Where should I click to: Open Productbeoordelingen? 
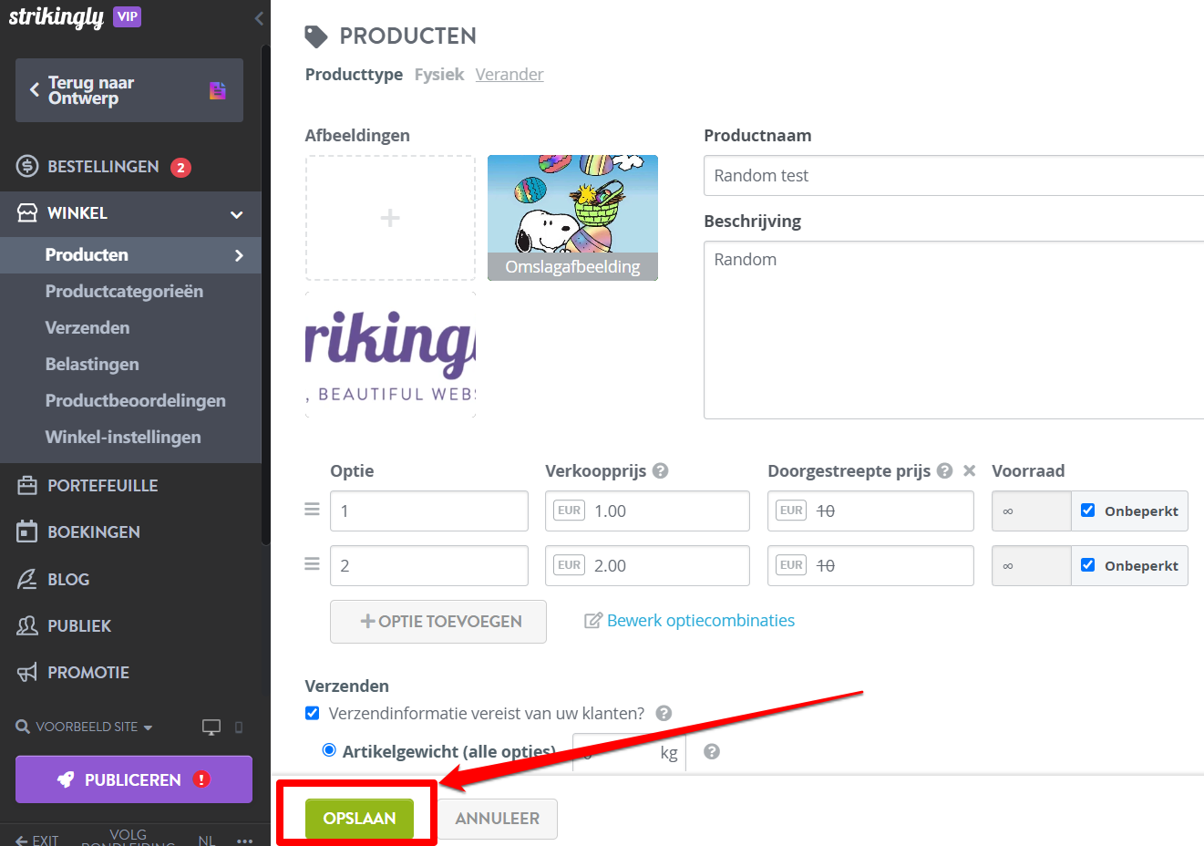tap(136, 401)
